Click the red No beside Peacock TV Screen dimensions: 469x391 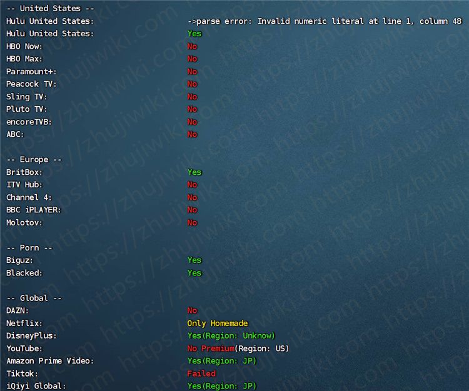tap(193, 84)
